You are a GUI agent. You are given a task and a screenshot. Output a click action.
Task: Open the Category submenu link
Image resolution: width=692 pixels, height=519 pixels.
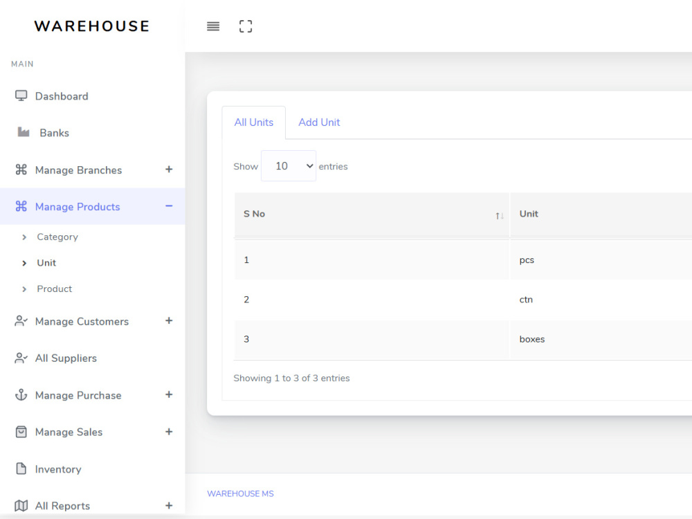[x=57, y=237]
